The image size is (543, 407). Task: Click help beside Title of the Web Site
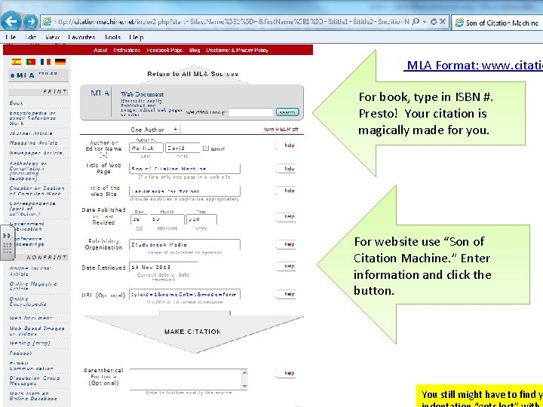287,191
